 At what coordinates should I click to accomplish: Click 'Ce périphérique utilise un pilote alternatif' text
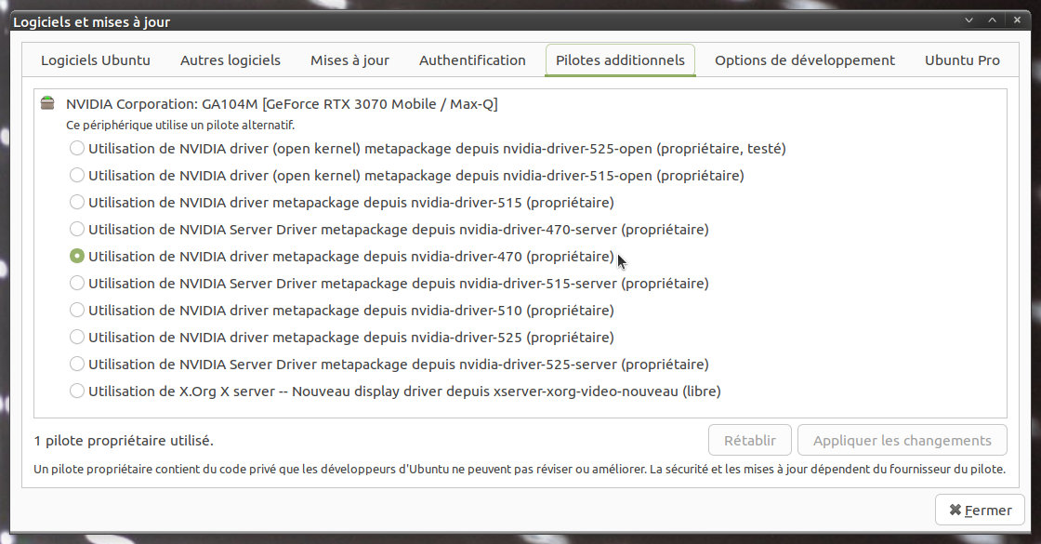[x=180, y=125]
